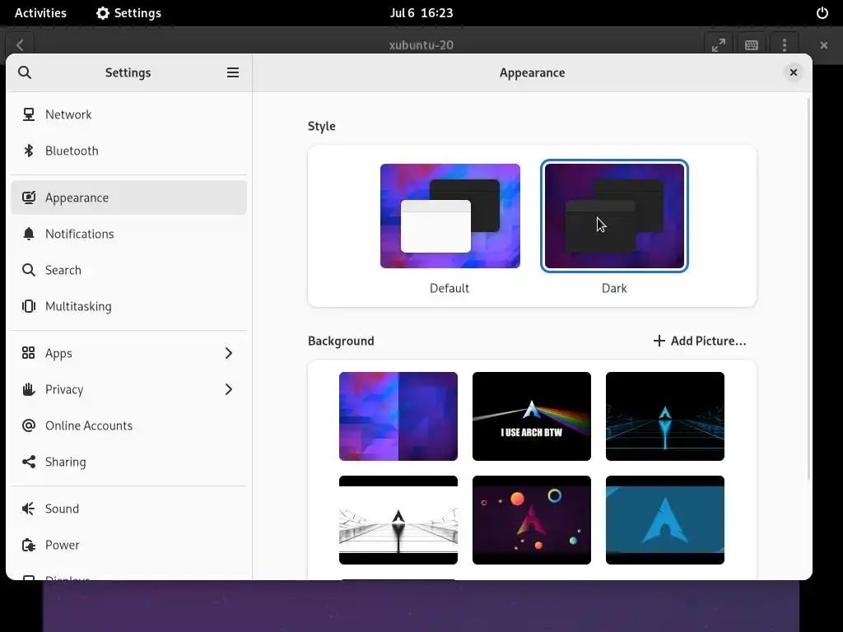Select the Dark style
This screenshot has height=632, width=843.
tap(614, 216)
